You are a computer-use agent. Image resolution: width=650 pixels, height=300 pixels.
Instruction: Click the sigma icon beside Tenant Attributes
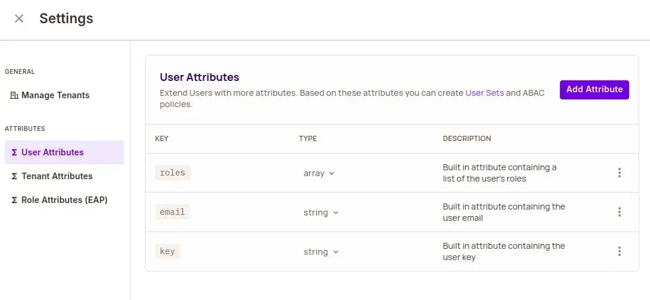coord(14,176)
